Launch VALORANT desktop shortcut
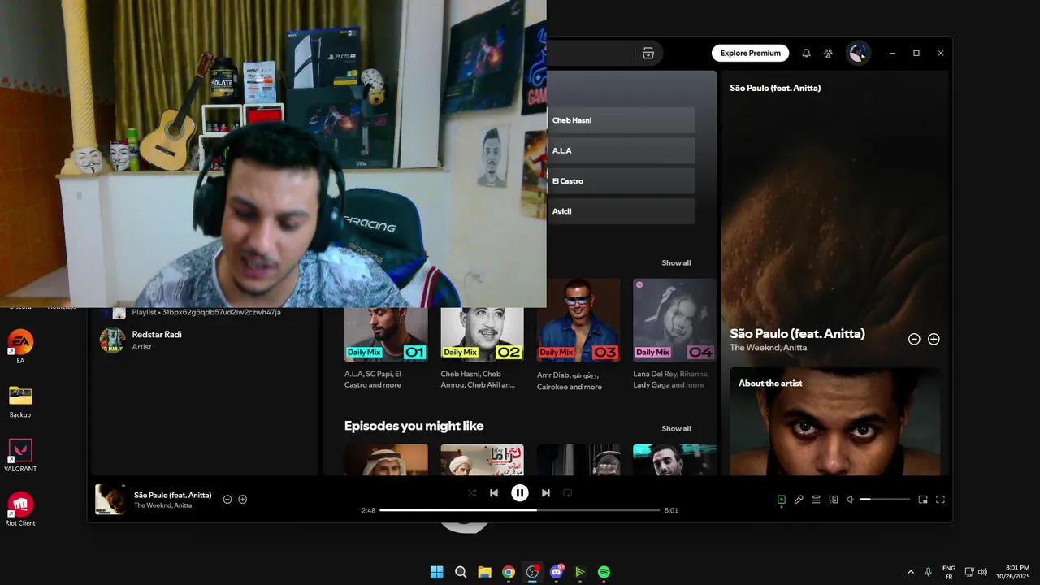The width and height of the screenshot is (1040, 585). (x=20, y=455)
